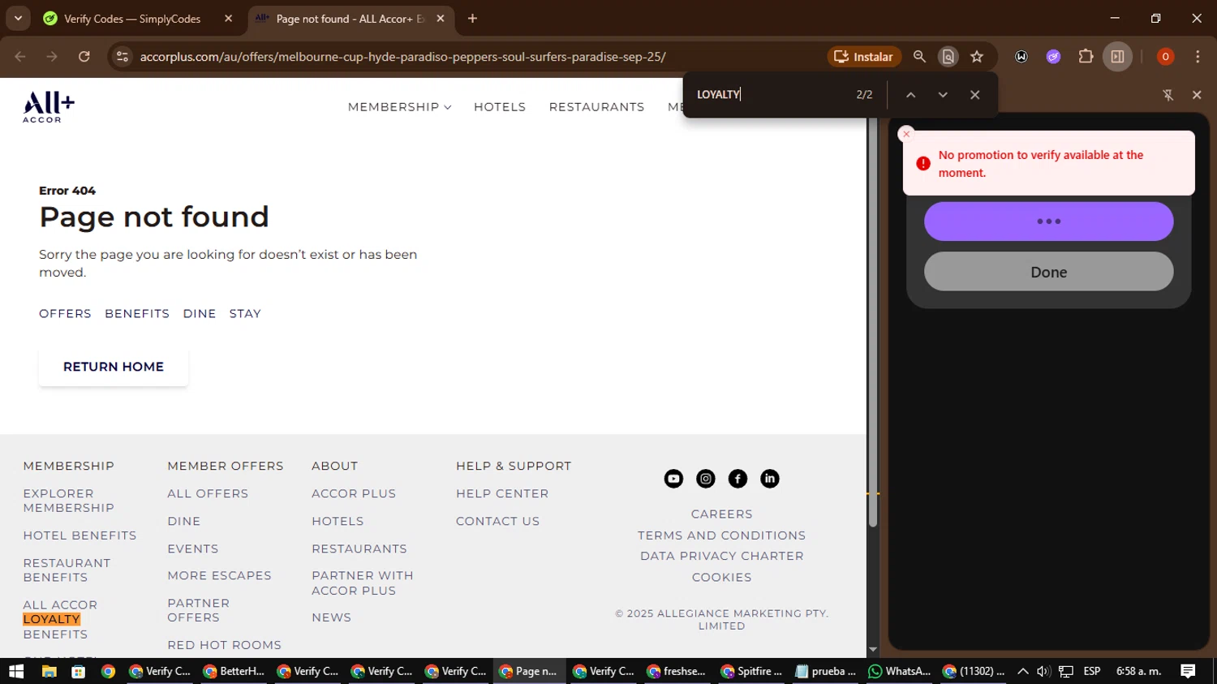Click the Done button

(x=1048, y=272)
